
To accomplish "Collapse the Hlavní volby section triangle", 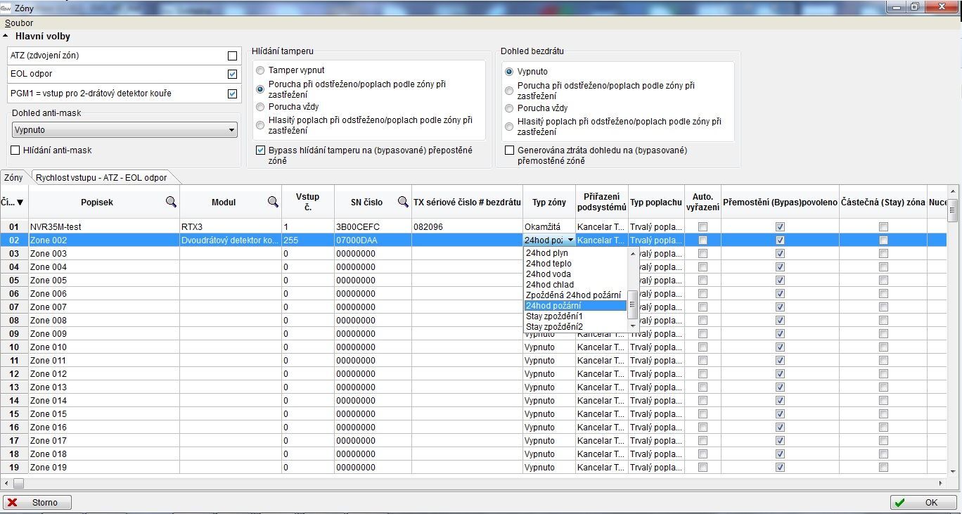I will [6, 36].
